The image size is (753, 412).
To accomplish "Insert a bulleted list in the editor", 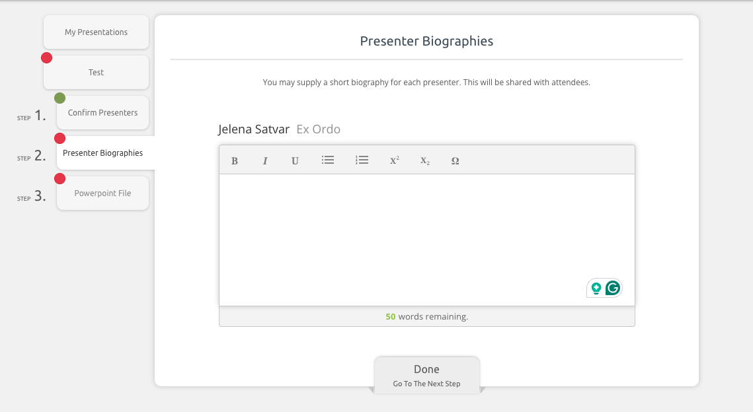I will pyautogui.click(x=328, y=160).
